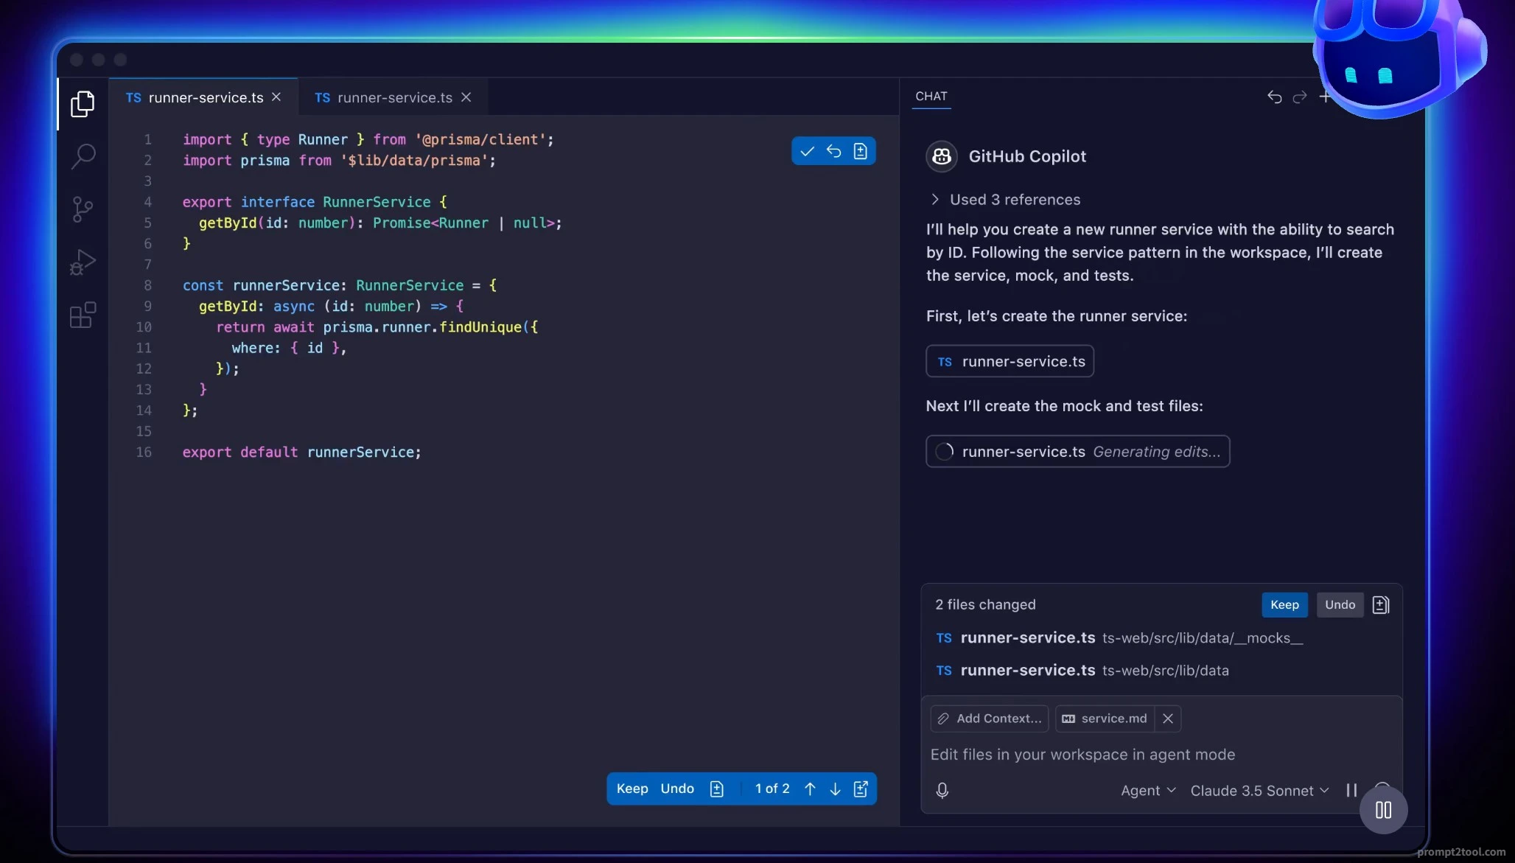Viewport: 1515px width, 863px height.
Task: Click '1 of 2' change counter
Action: click(x=772, y=789)
